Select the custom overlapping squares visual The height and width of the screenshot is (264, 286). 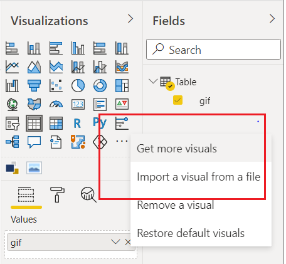(x=12, y=167)
